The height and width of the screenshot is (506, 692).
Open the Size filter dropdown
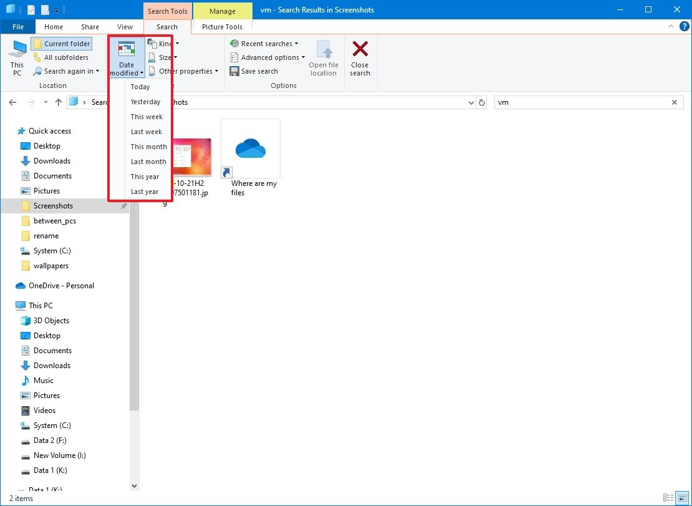coord(162,57)
